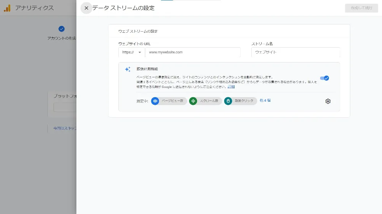Click the アナリティクス title in the header

click(34, 8)
